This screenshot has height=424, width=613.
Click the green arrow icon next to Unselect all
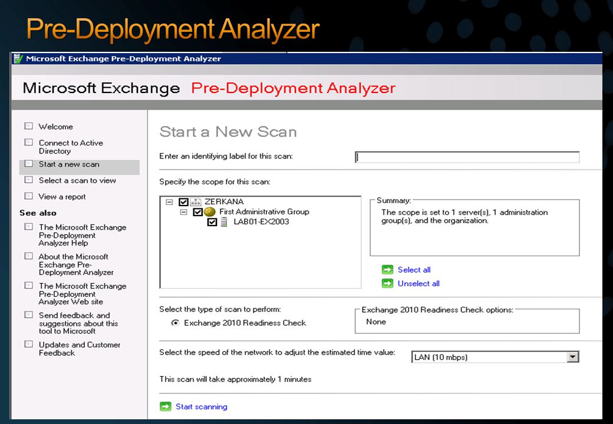click(387, 283)
